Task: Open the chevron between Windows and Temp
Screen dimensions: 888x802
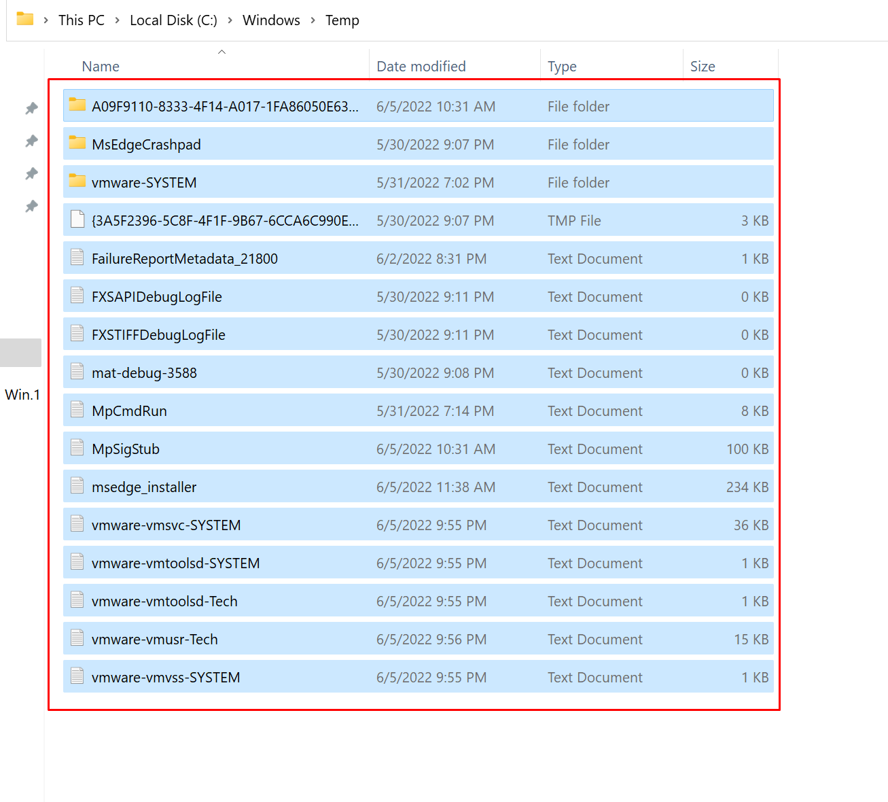Action: pyautogui.click(x=313, y=20)
